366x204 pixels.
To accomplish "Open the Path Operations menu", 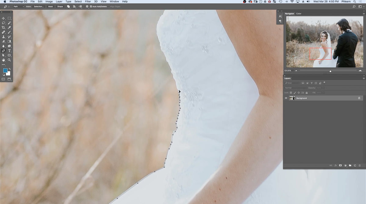I will click(68, 6).
